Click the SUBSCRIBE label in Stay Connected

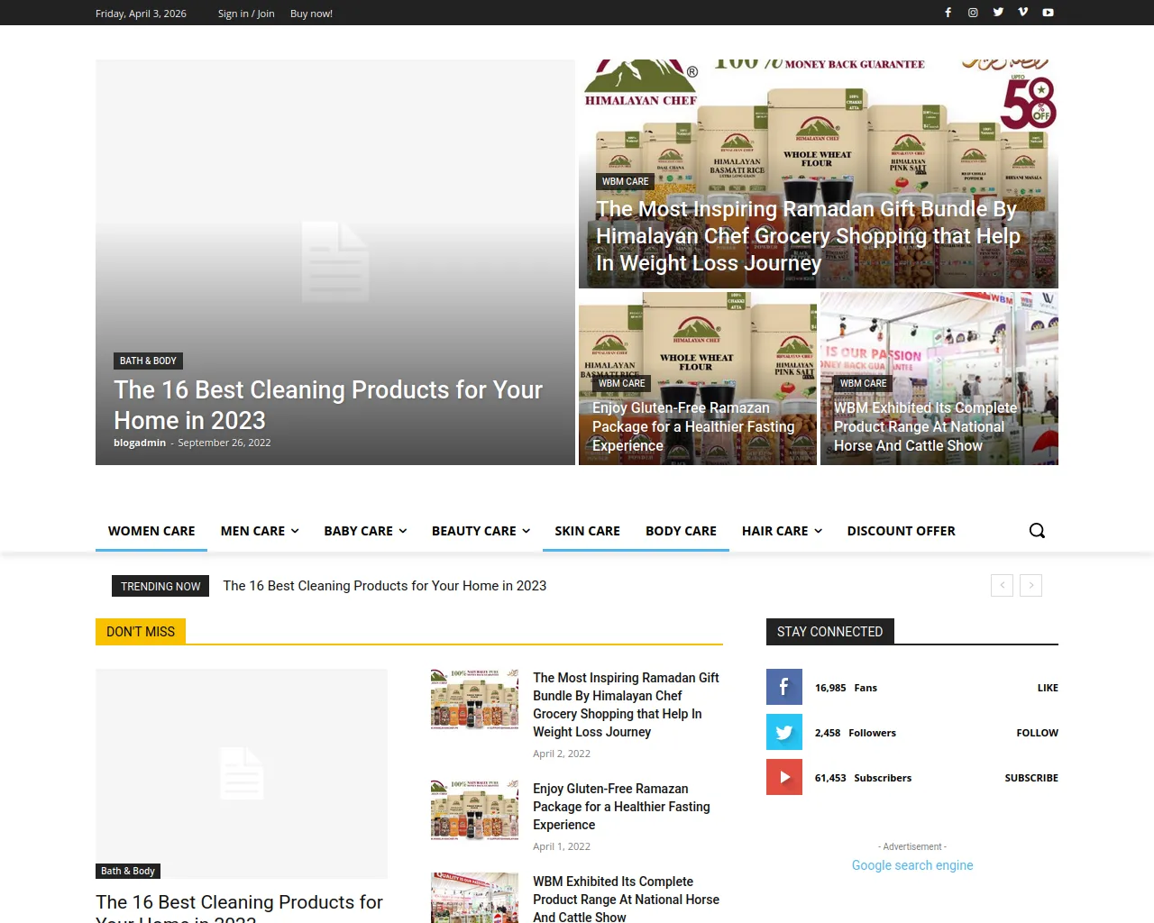1031,777
